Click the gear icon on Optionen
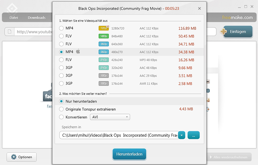Image resolution: width=258 pixels, height=165 pixels. [x=14, y=157]
